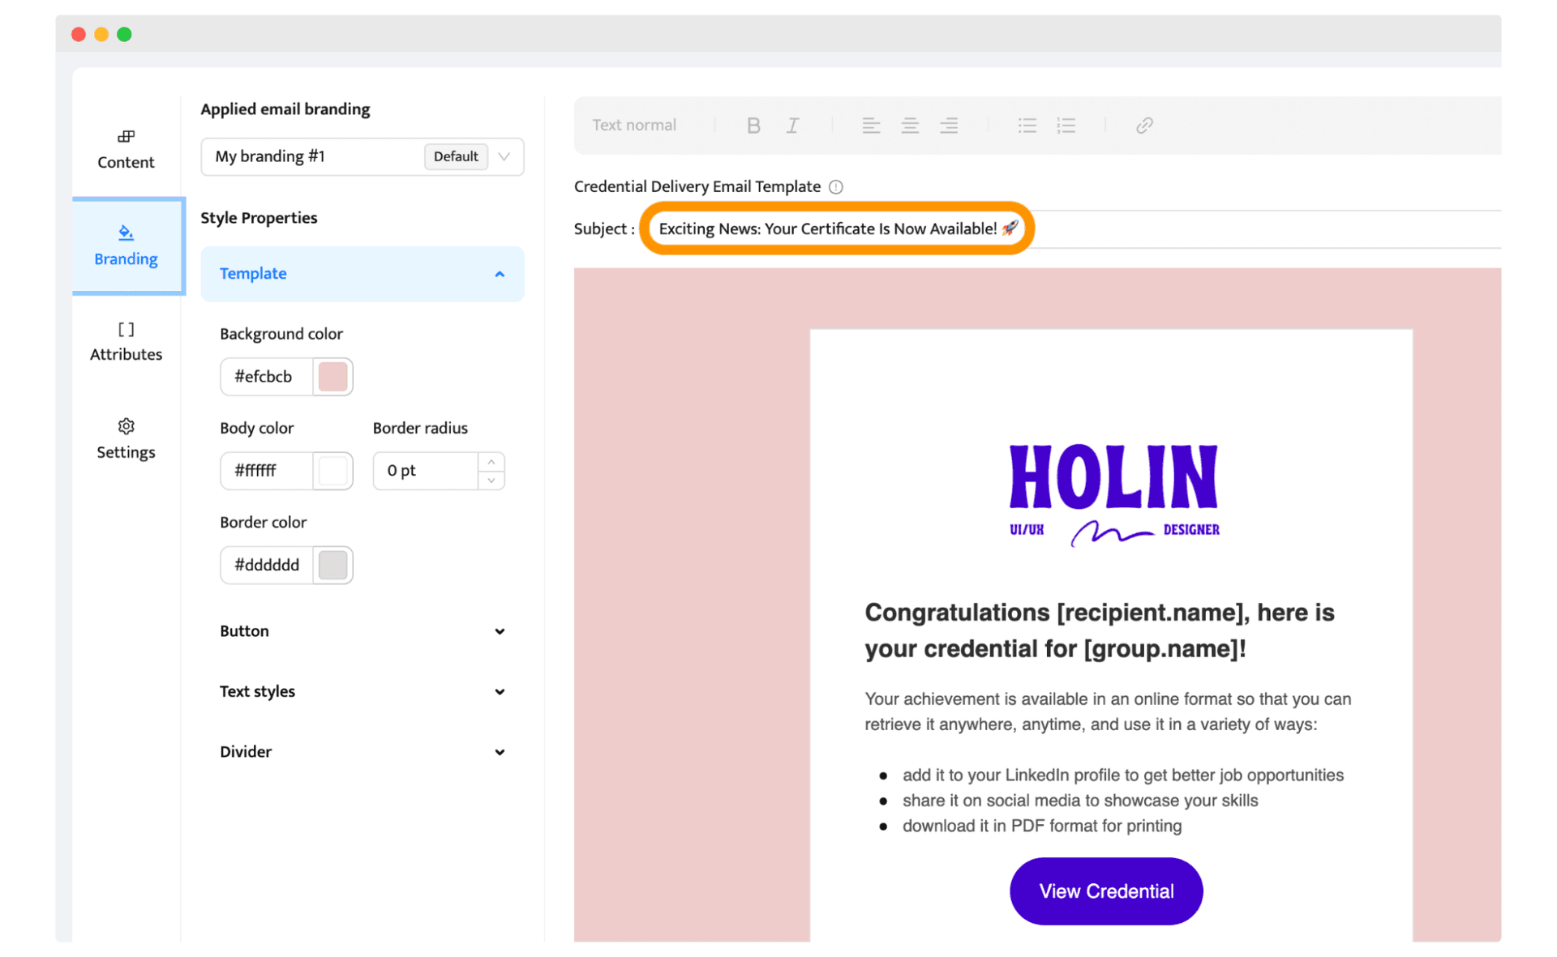Open the Text normal style selector

coord(634,125)
